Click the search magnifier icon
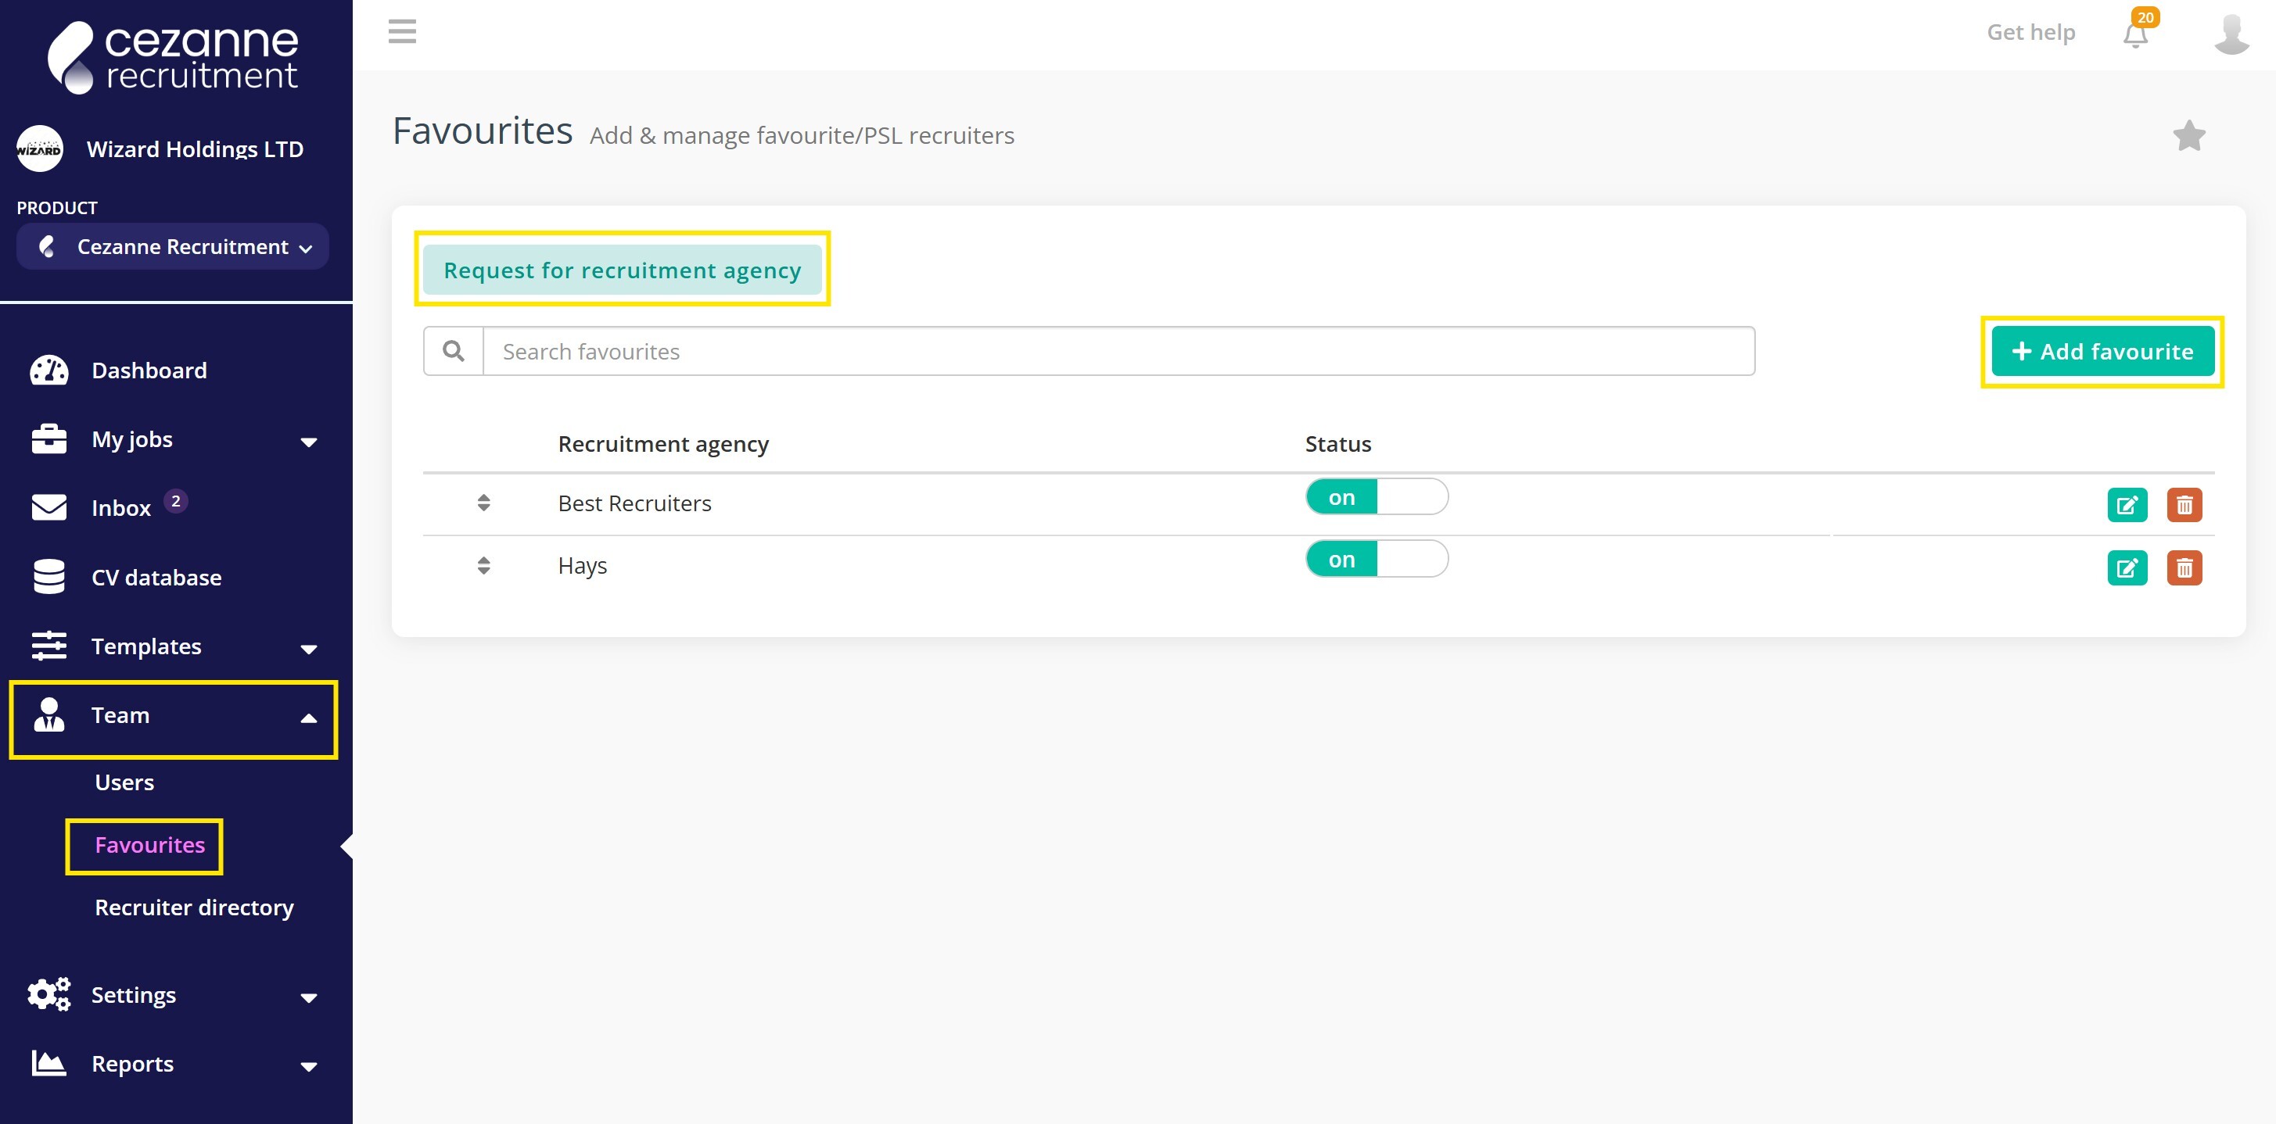Viewport: 2276px width, 1124px height. click(x=454, y=352)
